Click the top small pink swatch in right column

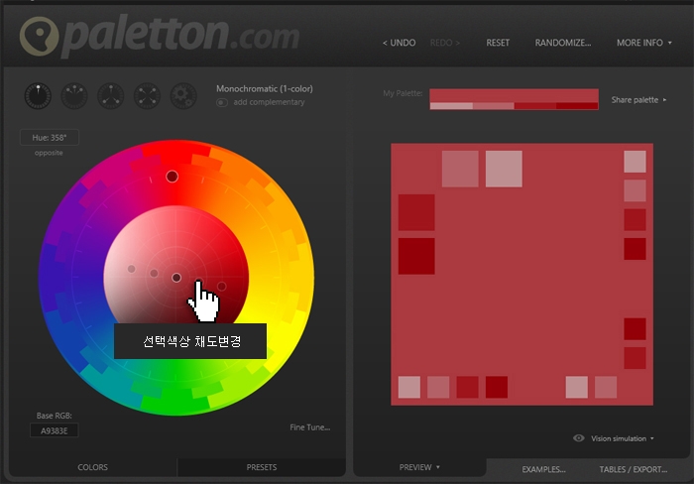pyautogui.click(x=635, y=162)
